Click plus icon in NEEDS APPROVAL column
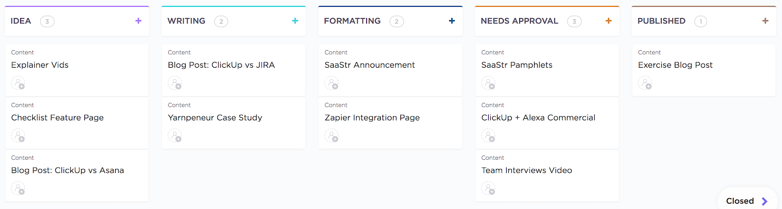 [608, 21]
